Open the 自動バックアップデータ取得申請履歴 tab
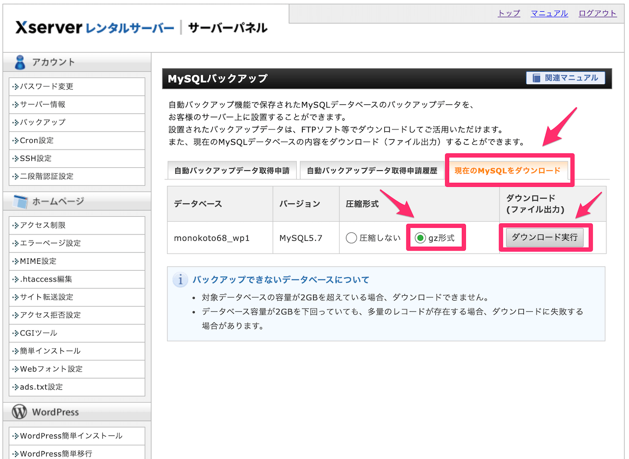The width and height of the screenshot is (629, 459). (x=372, y=171)
